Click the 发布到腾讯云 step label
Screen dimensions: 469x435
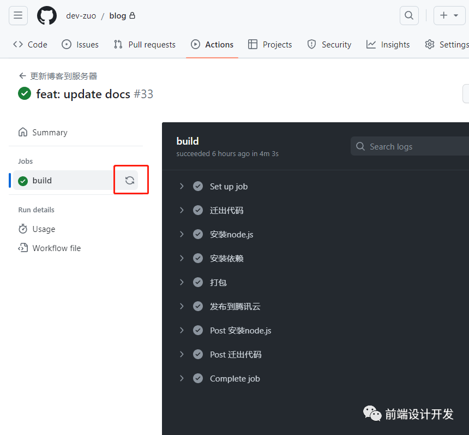tap(235, 306)
